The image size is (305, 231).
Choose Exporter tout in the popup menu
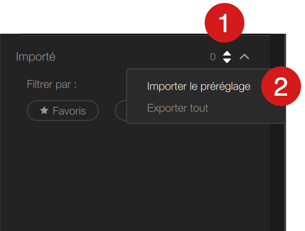pos(178,108)
